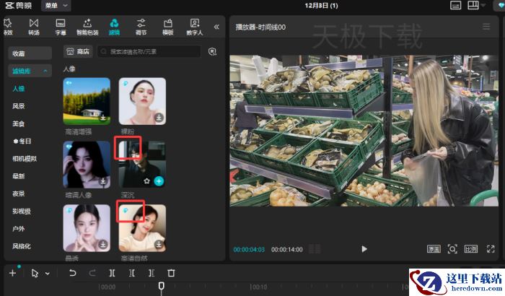
Task: Open the player panel hamburger menu
Action: click(486, 27)
